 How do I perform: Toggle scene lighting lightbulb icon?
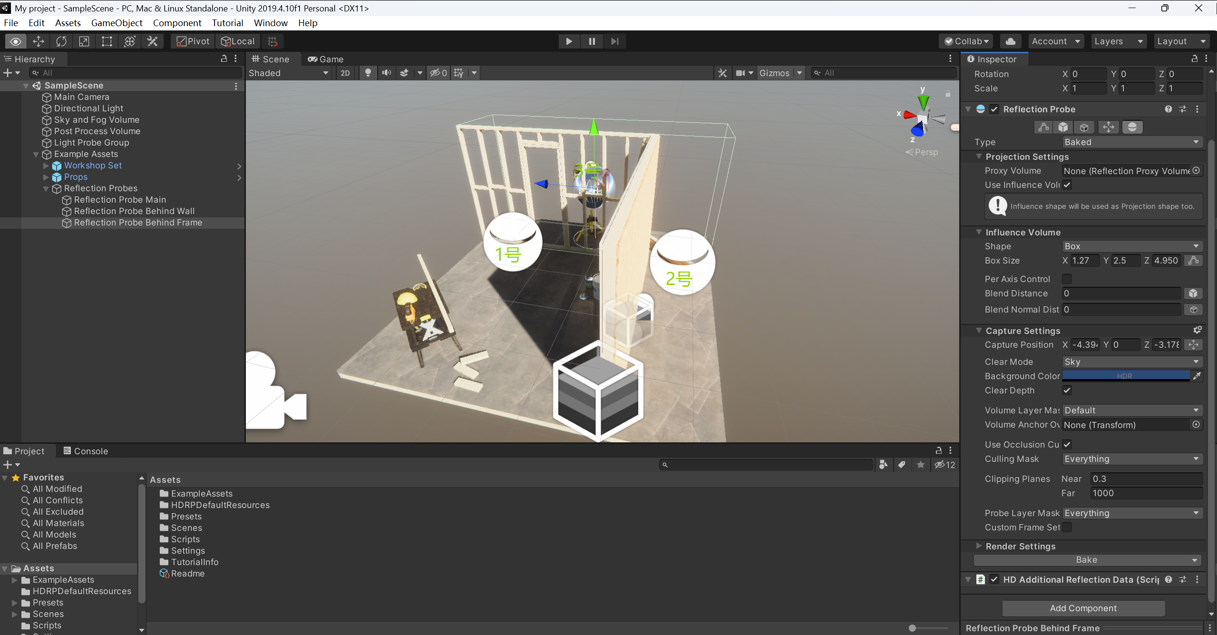368,73
